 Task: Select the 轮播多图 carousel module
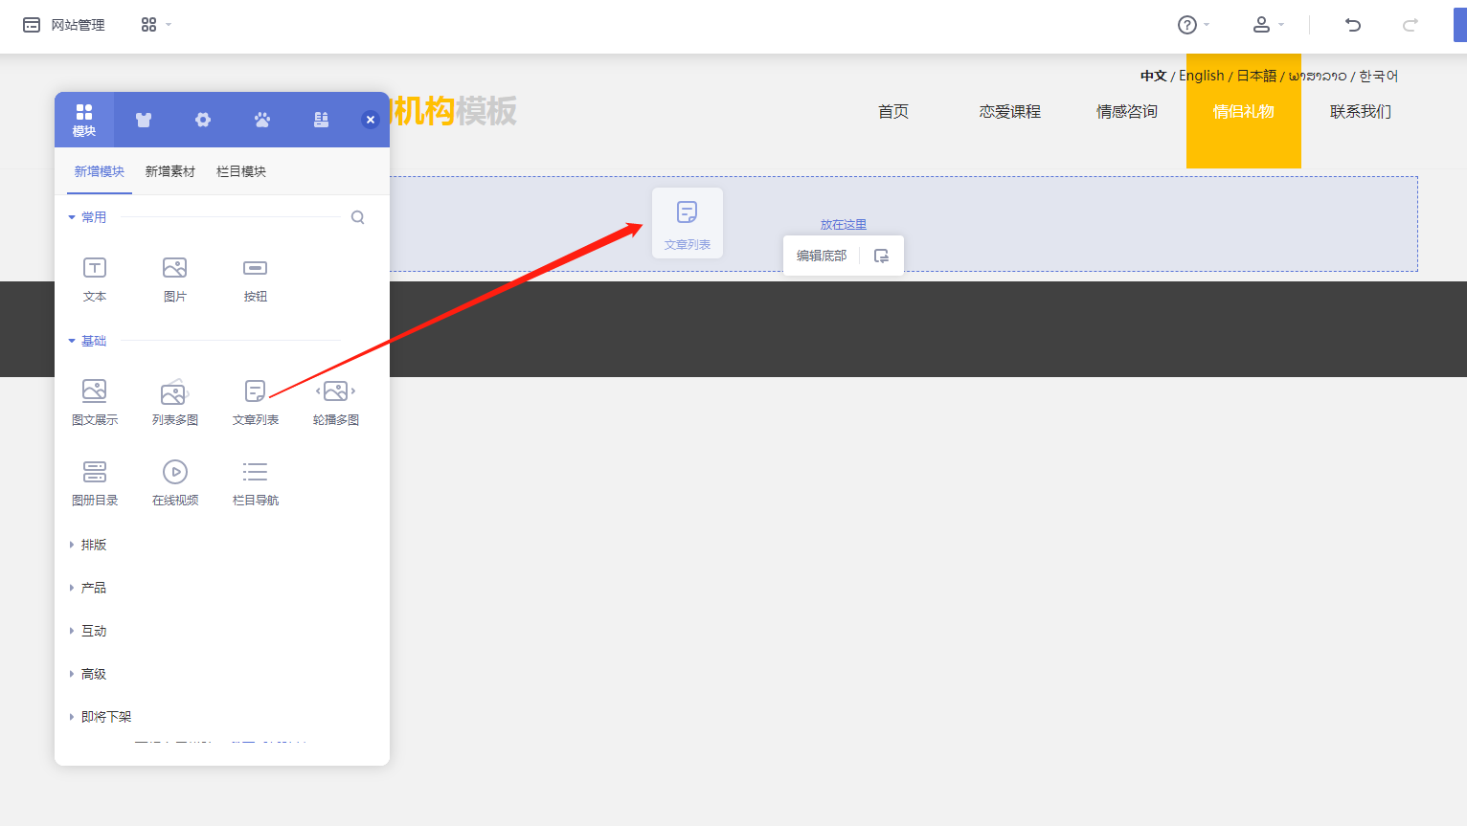tap(336, 402)
